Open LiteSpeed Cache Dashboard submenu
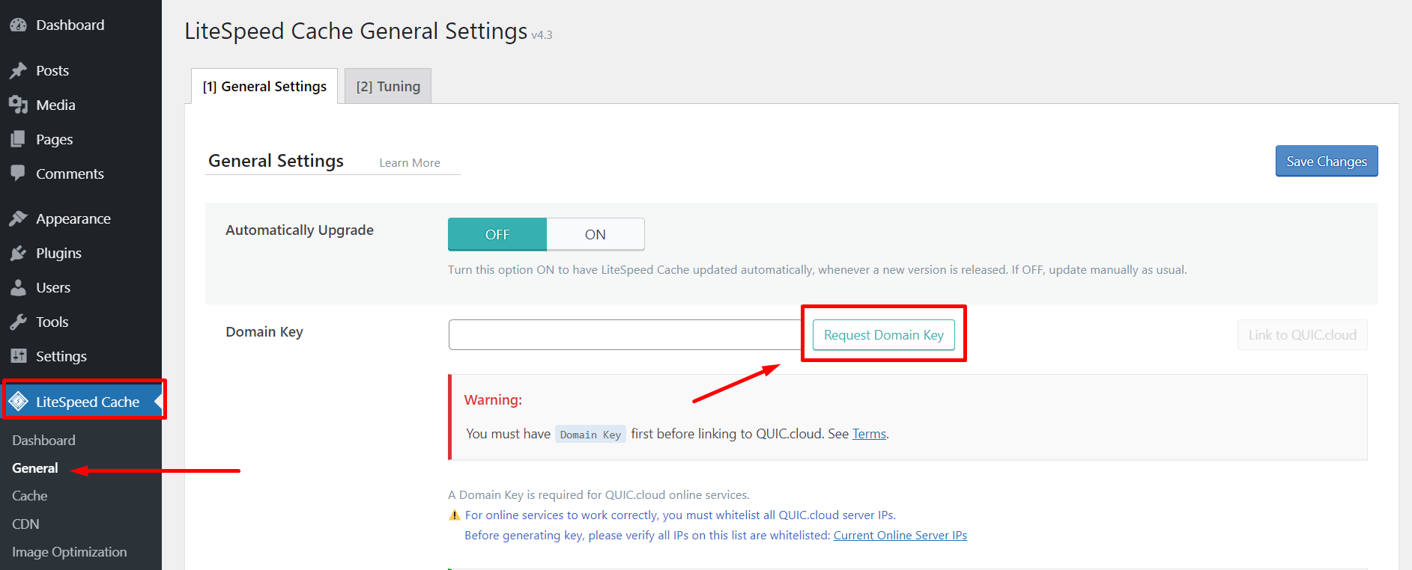 43,440
